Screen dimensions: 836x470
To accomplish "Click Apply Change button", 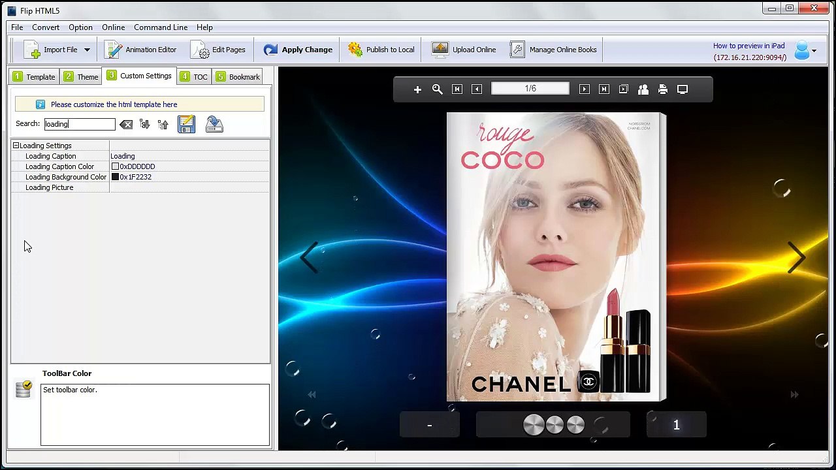I will point(298,50).
